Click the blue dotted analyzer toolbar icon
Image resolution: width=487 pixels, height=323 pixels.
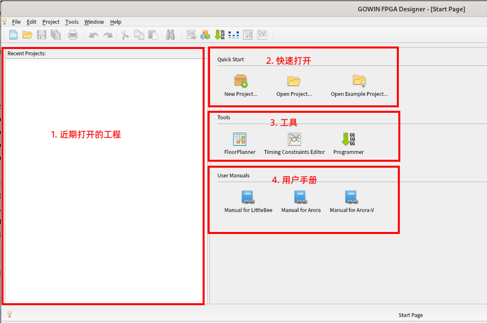(233, 35)
